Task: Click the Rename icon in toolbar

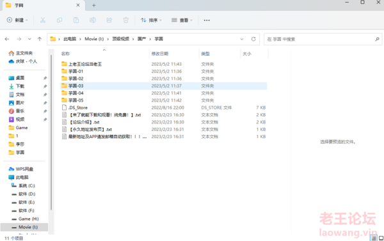Action: [93, 20]
